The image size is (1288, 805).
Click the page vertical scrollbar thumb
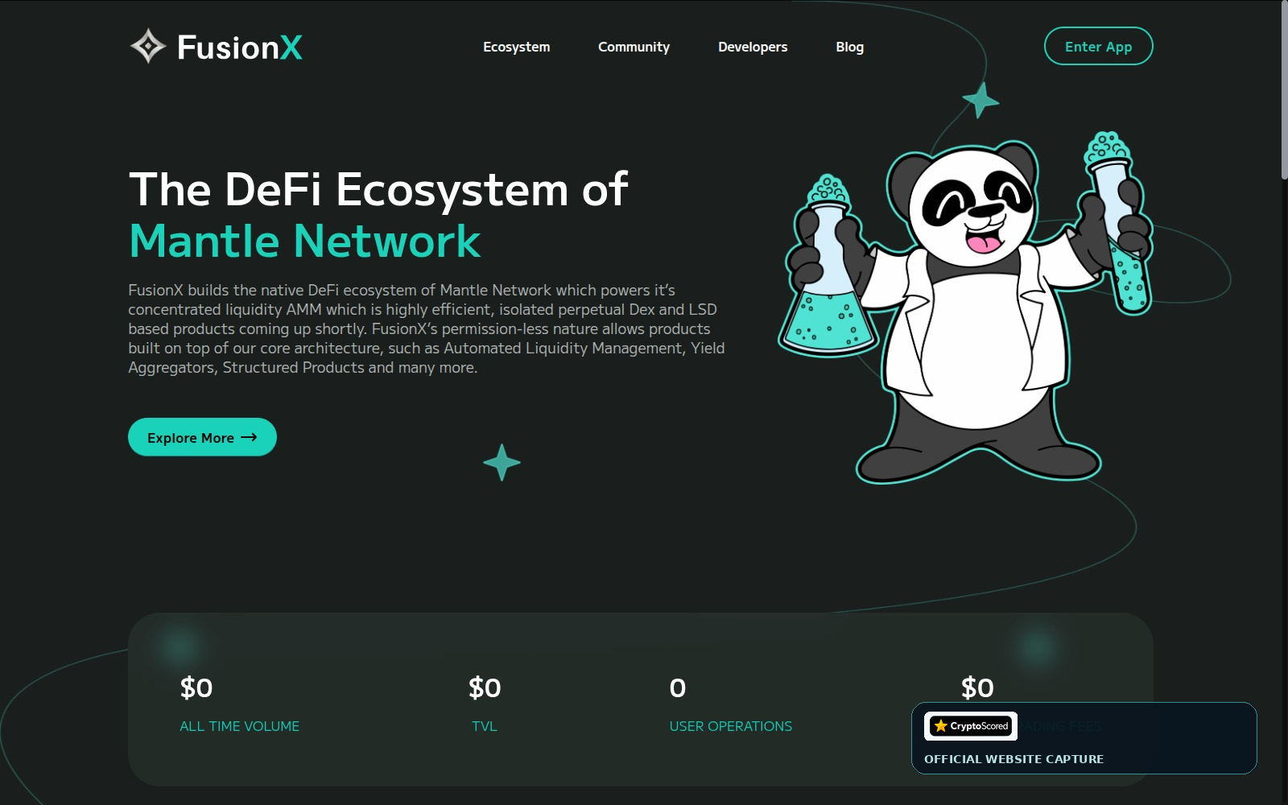click(x=1284, y=90)
